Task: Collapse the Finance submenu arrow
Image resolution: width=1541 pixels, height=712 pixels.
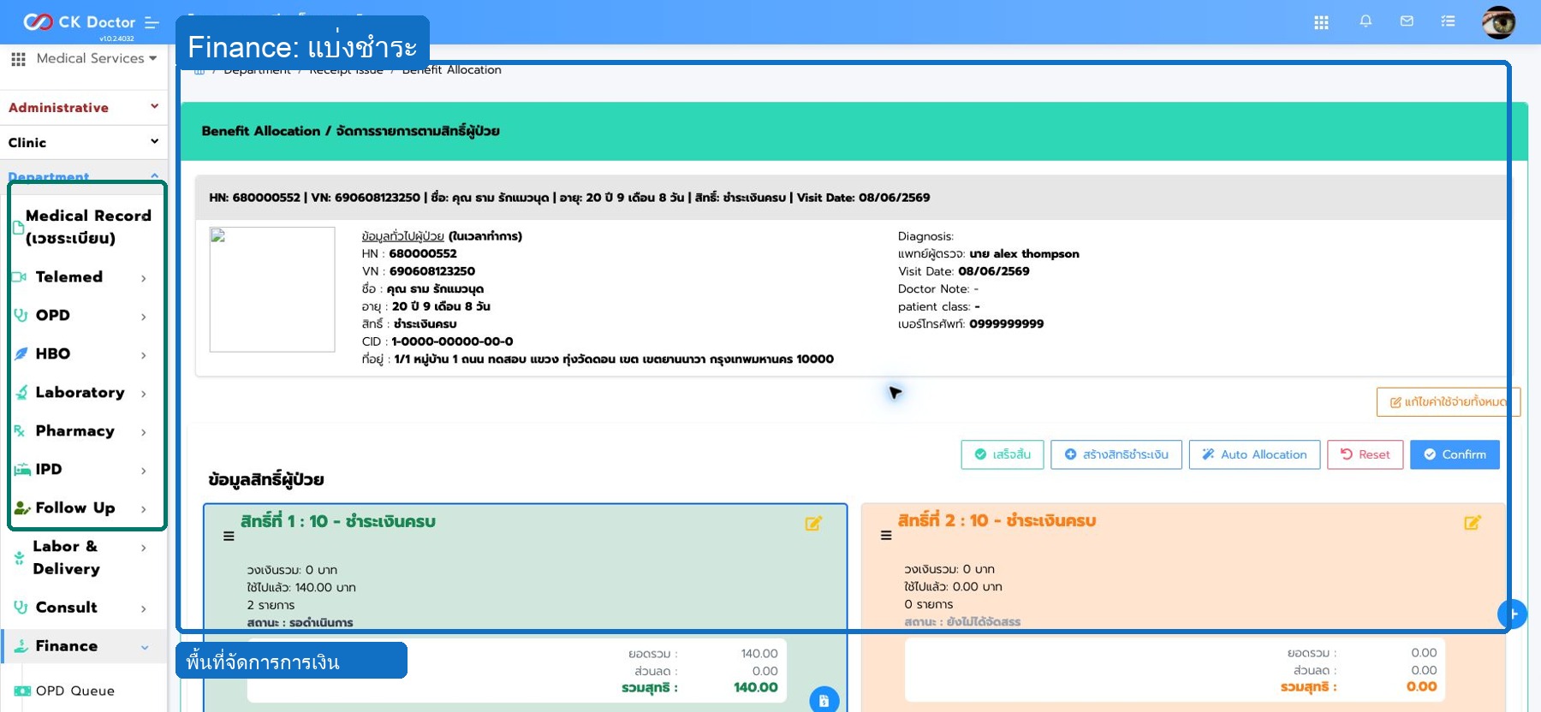Action: click(x=144, y=647)
